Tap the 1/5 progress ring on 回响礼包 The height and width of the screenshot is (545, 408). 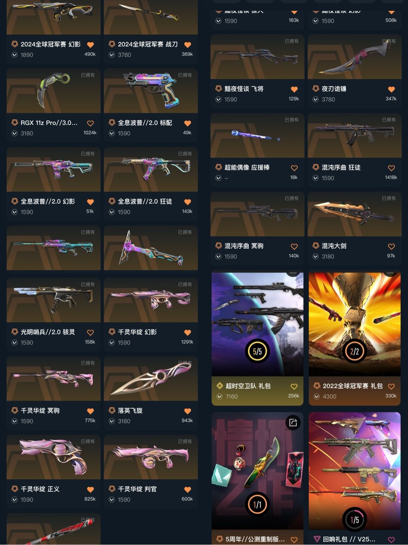pos(354,520)
